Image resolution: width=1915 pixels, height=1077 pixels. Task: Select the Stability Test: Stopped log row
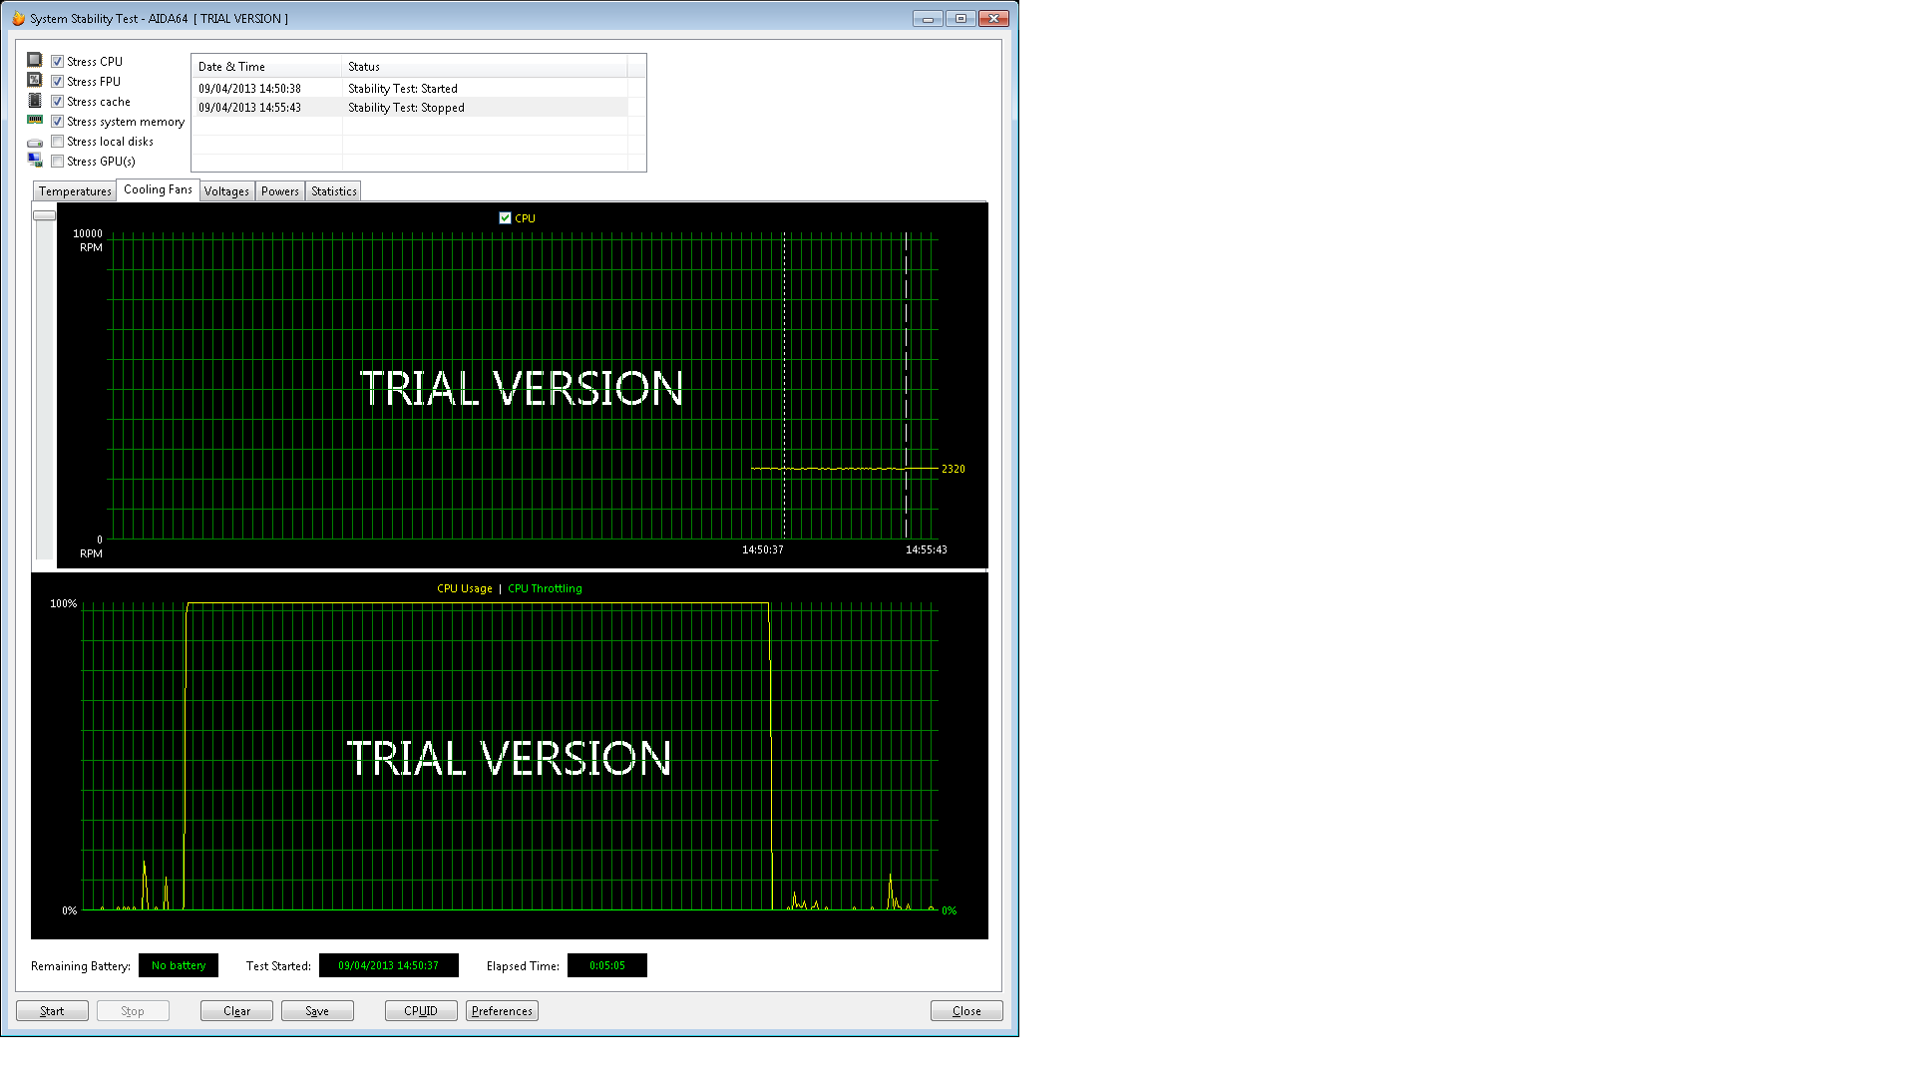(x=406, y=108)
